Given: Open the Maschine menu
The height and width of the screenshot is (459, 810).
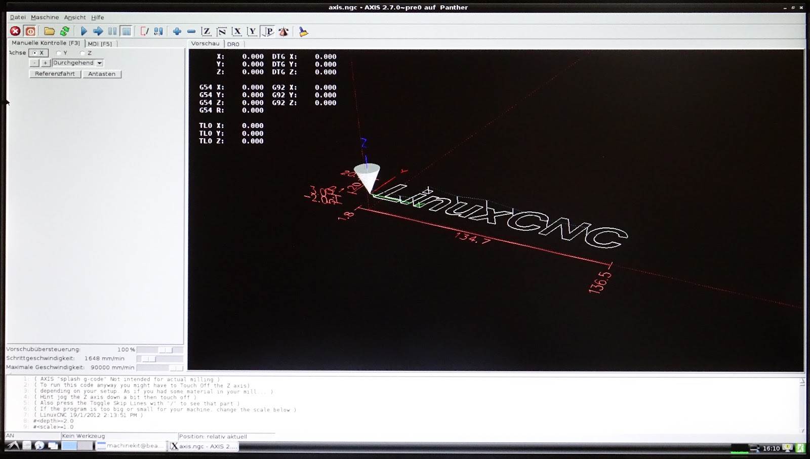Looking at the screenshot, I should 45,17.
